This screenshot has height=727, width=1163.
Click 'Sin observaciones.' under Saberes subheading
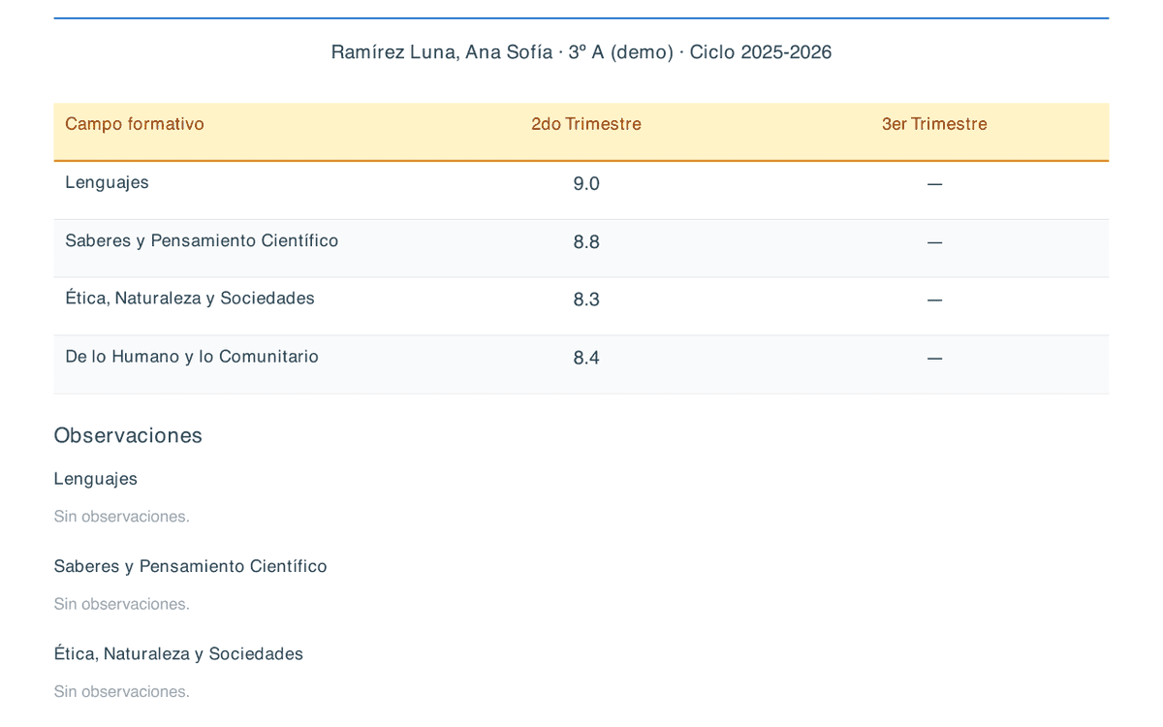click(122, 604)
